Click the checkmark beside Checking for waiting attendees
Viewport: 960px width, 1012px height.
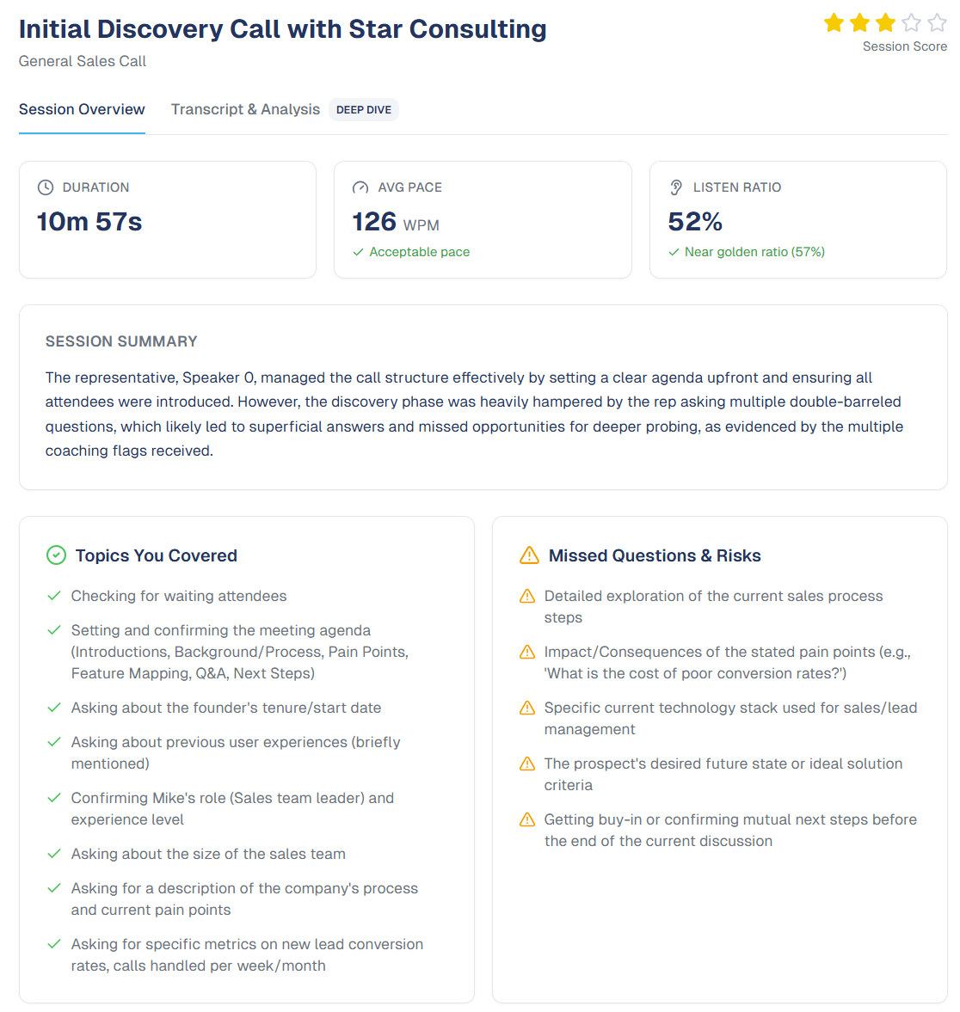(53, 595)
